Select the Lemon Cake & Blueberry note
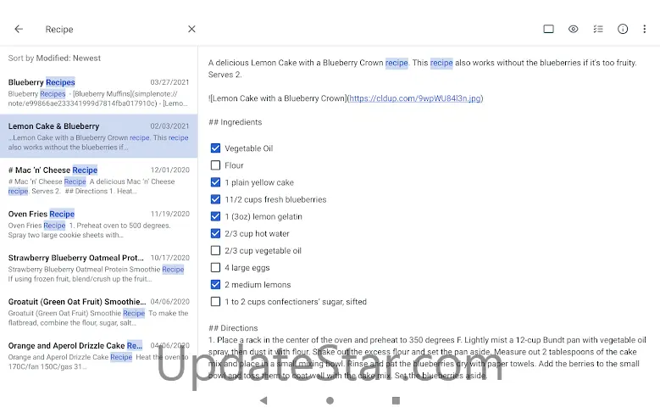 point(98,137)
